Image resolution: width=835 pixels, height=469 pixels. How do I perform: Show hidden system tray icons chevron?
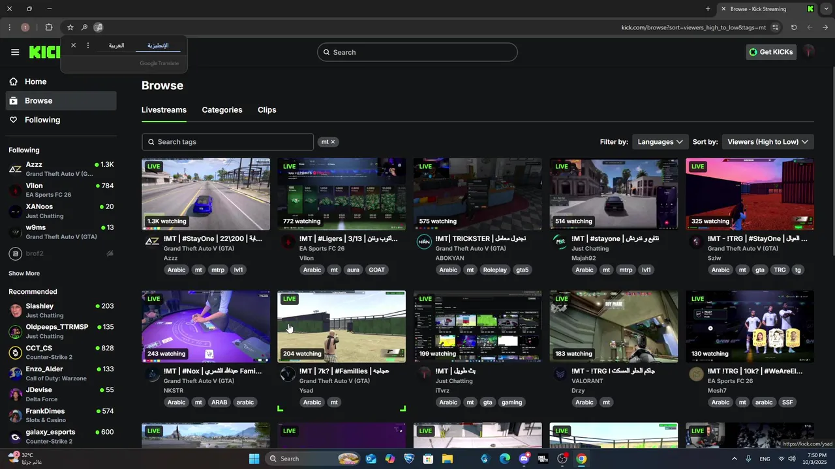734,459
